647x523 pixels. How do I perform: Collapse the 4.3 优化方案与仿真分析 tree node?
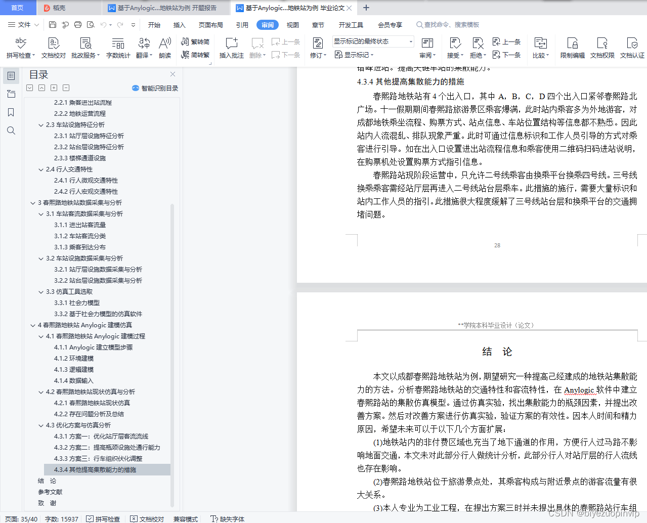40,425
